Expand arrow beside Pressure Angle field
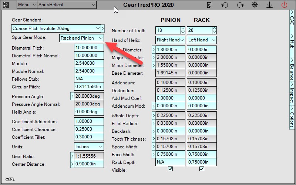Viewport: 296px width, 185px height. tap(72, 96)
